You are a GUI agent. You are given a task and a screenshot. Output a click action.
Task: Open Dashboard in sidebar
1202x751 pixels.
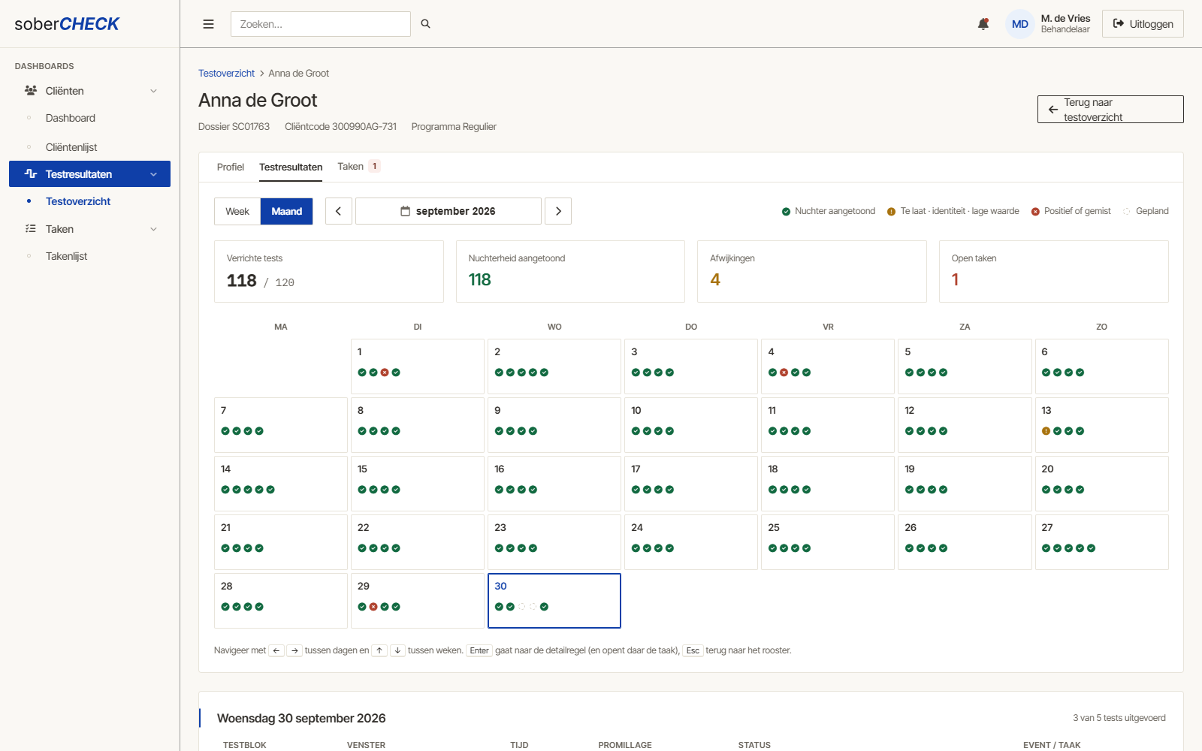click(71, 118)
